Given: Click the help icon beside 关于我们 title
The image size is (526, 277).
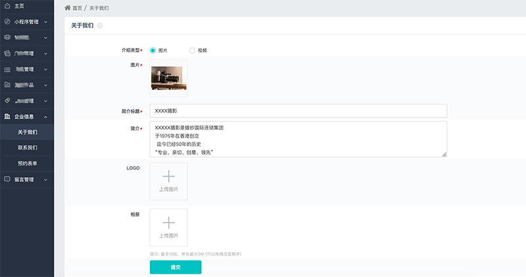Looking at the screenshot, I should tap(100, 26).
